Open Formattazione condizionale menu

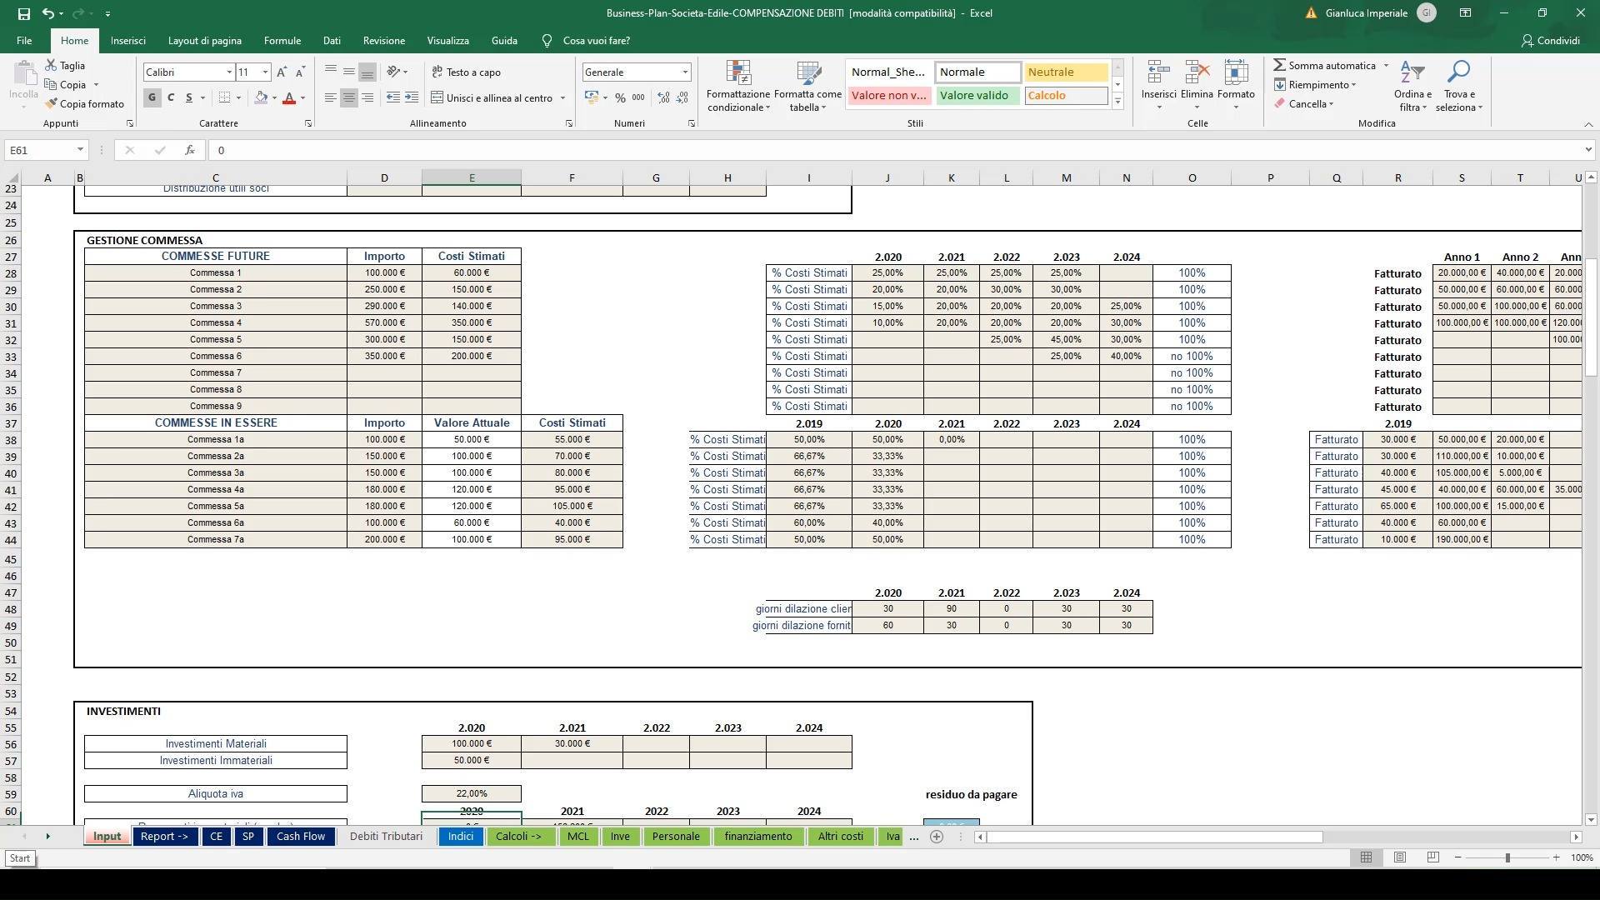(738, 87)
